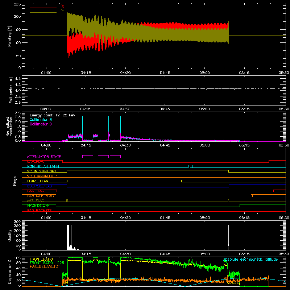Click the 'Degrees or %' axis title

pos(9,272)
